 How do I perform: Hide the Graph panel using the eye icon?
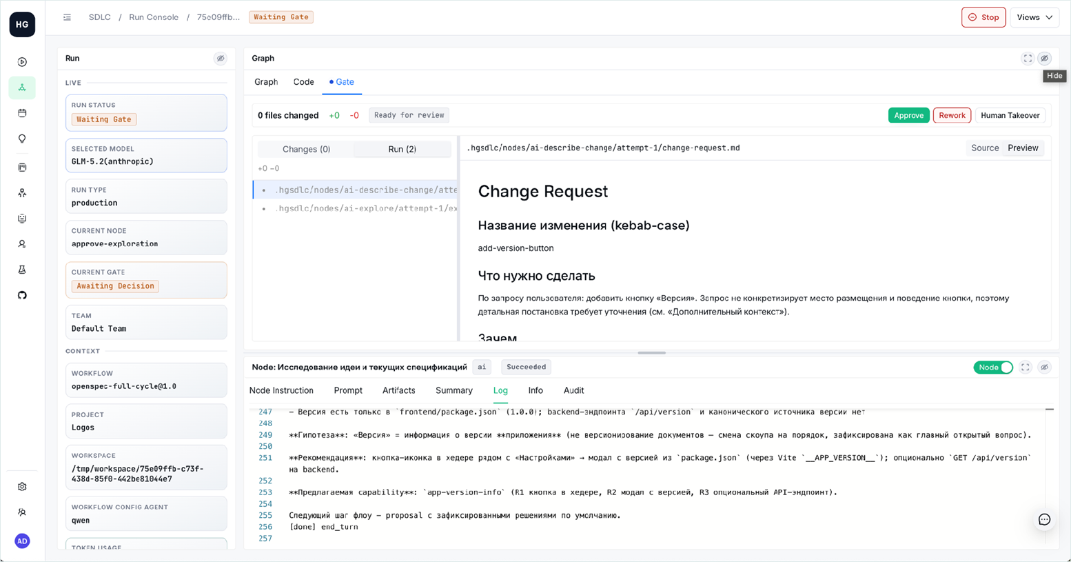(1045, 59)
